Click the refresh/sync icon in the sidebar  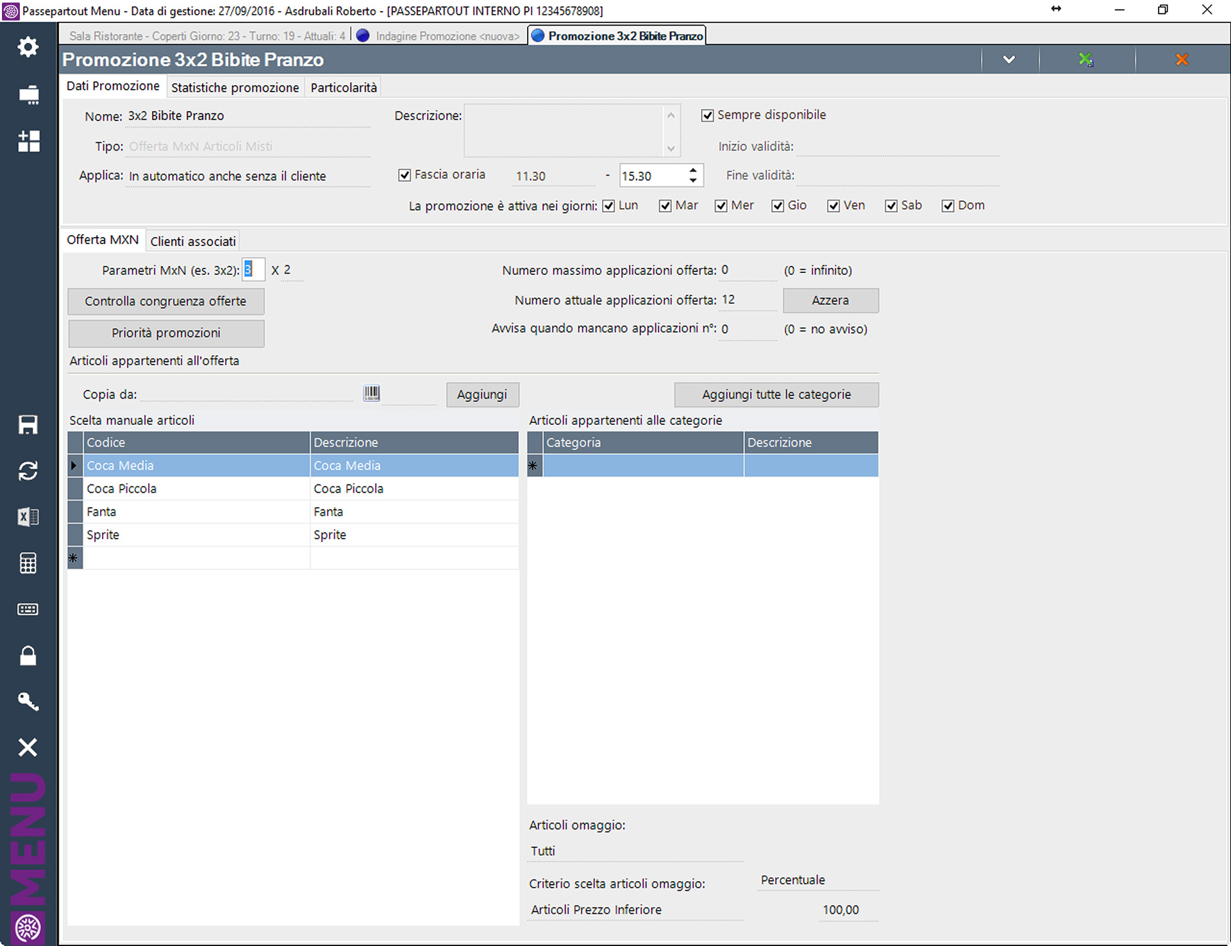point(28,472)
